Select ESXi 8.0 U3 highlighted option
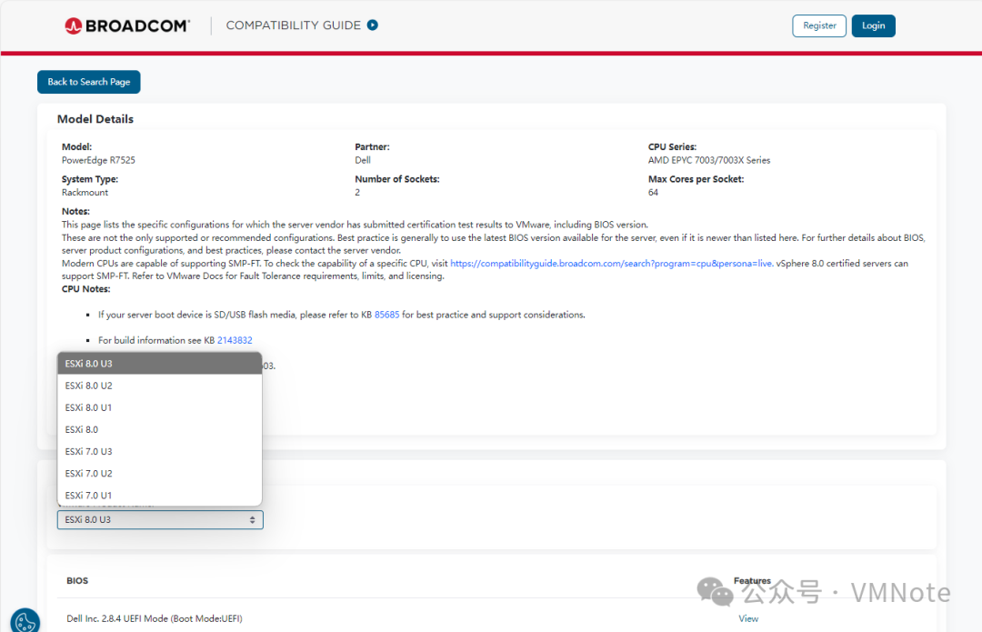 coord(160,364)
